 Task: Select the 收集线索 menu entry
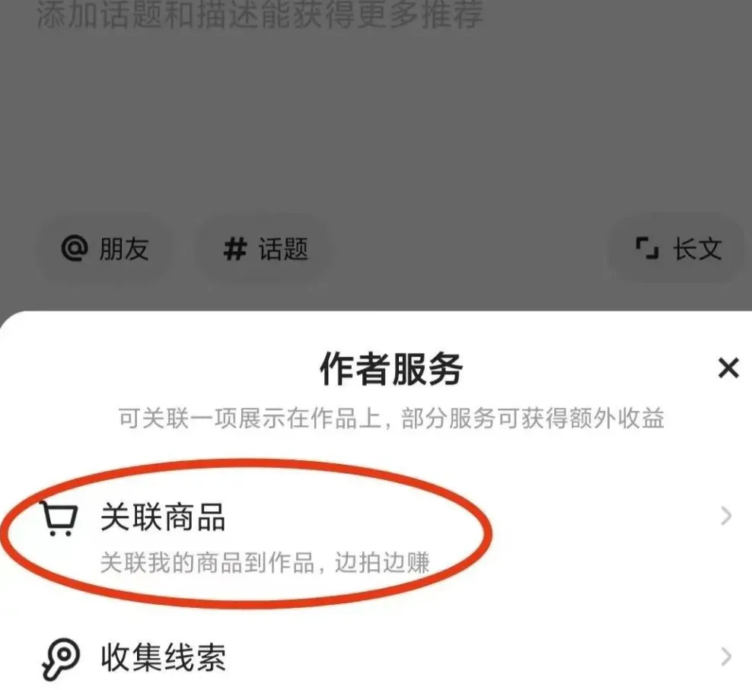point(376,657)
